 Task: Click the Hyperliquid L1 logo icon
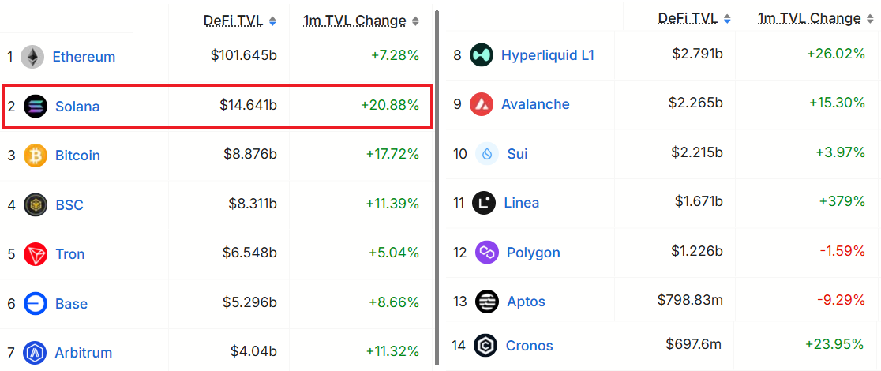pyautogui.click(x=482, y=55)
